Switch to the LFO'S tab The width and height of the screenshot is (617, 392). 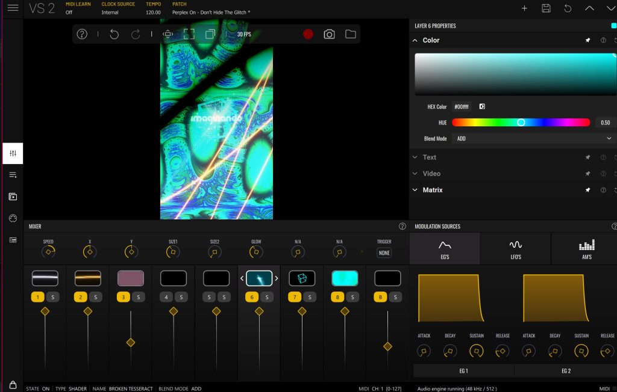(515, 248)
